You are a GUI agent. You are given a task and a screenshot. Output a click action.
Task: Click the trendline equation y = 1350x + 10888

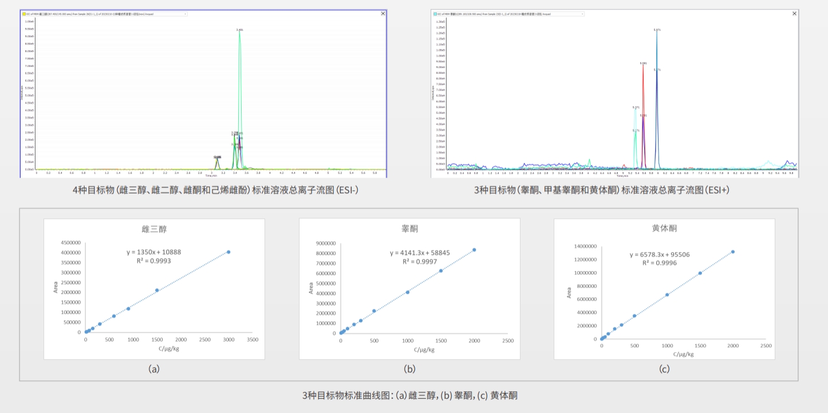154,251
